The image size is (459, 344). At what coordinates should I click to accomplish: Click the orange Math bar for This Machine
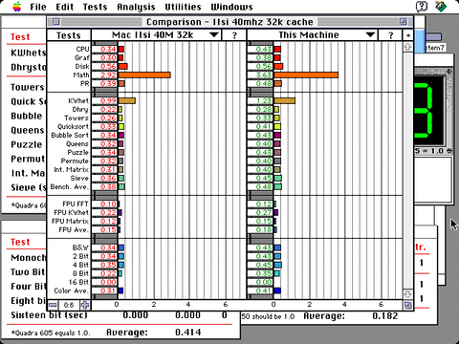(x=306, y=75)
